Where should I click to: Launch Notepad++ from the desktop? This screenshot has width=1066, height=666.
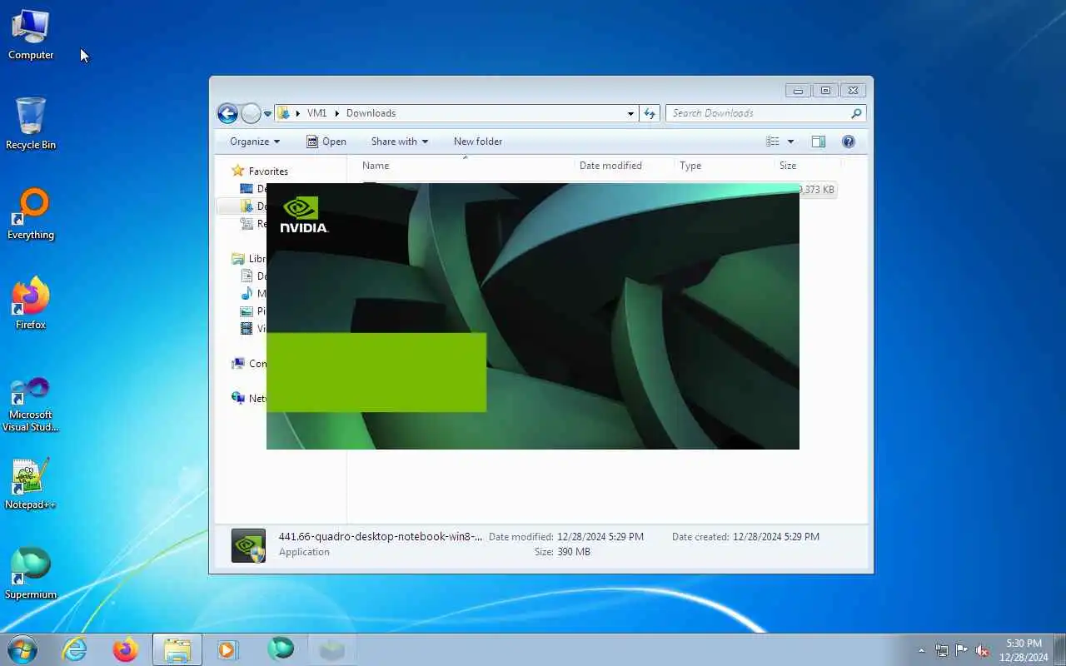pyautogui.click(x=31, y=484)
